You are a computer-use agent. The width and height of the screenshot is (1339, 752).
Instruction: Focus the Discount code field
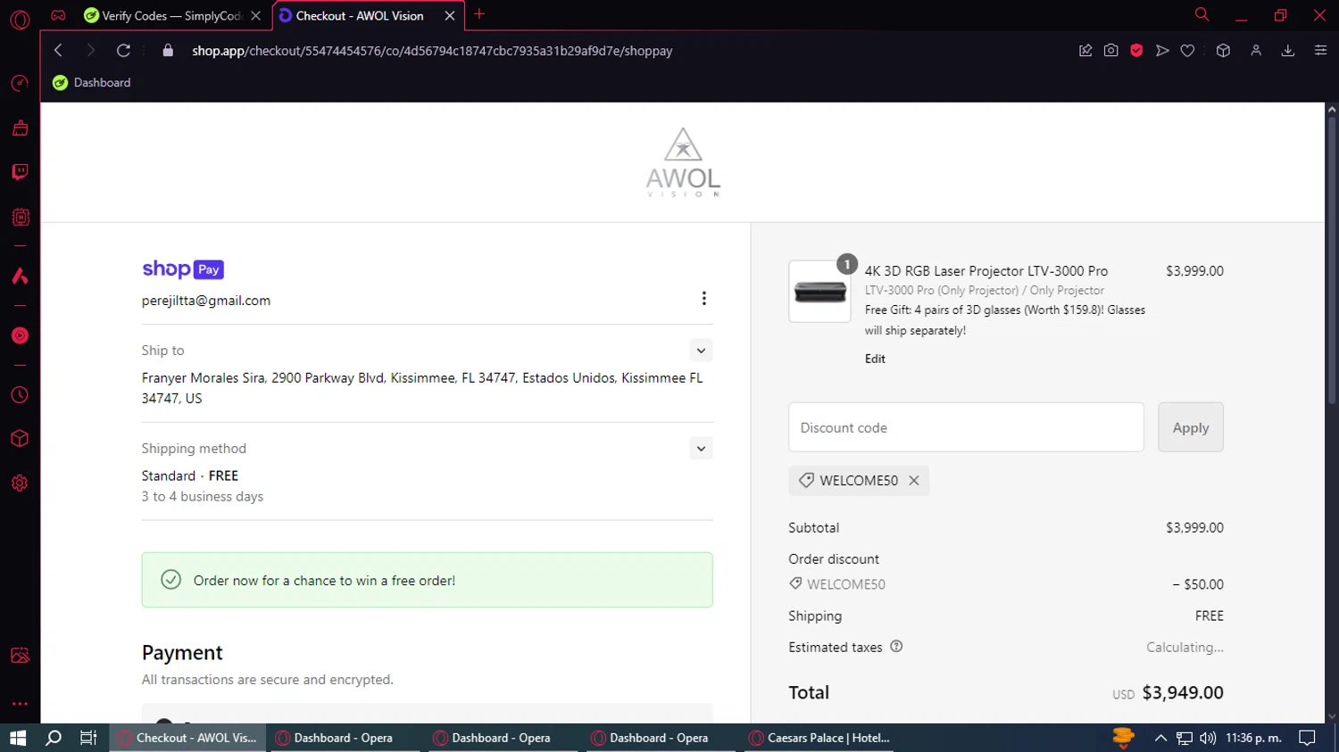tap(966, 427)
